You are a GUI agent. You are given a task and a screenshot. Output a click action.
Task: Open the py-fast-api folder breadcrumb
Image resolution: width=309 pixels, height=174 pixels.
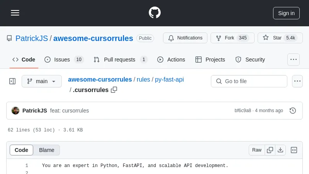(169, 80)
